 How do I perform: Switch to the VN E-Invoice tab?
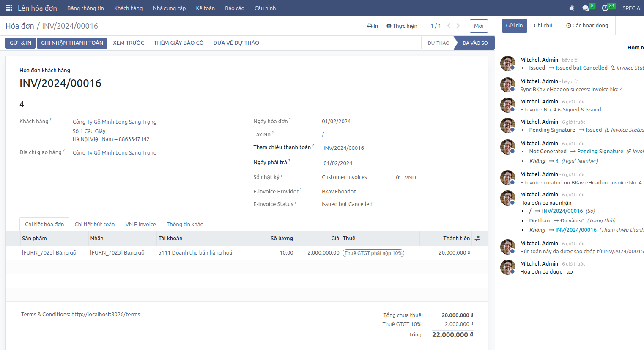[140, 224]
